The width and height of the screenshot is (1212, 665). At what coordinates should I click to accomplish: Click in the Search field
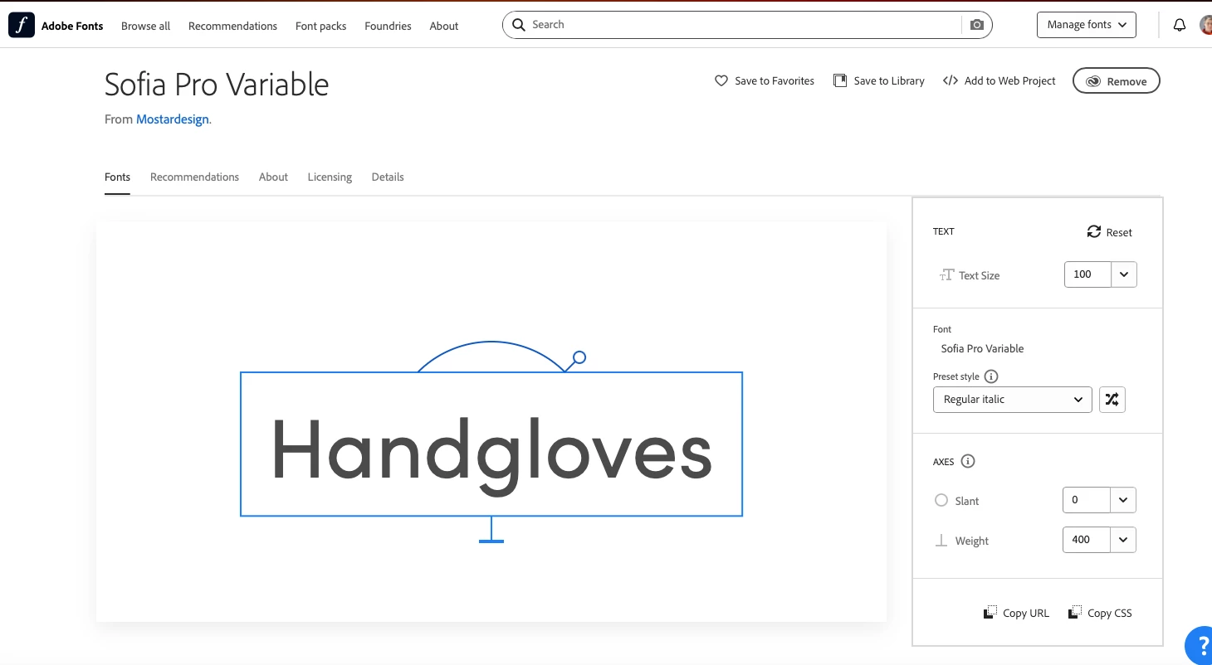[747, 25]
